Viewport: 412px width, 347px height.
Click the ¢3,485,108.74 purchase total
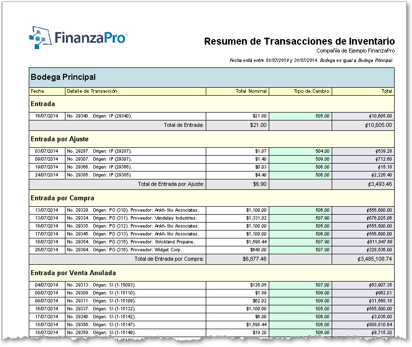coord(375,259)
